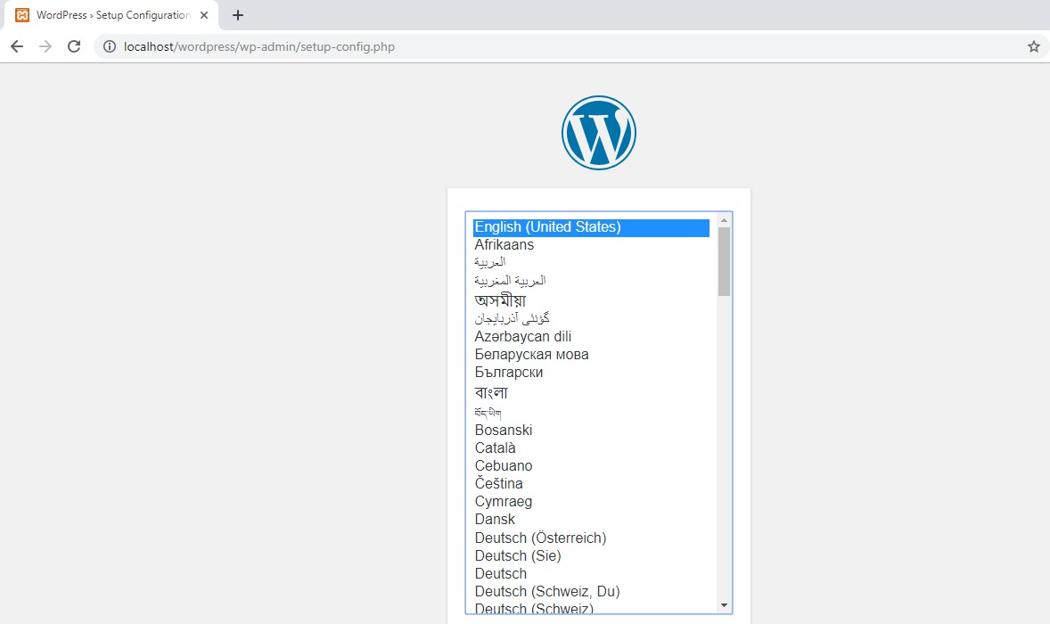1050x624 pixels.
Task: Select the WordPress Setup Configuration tab
Action: 111,15
